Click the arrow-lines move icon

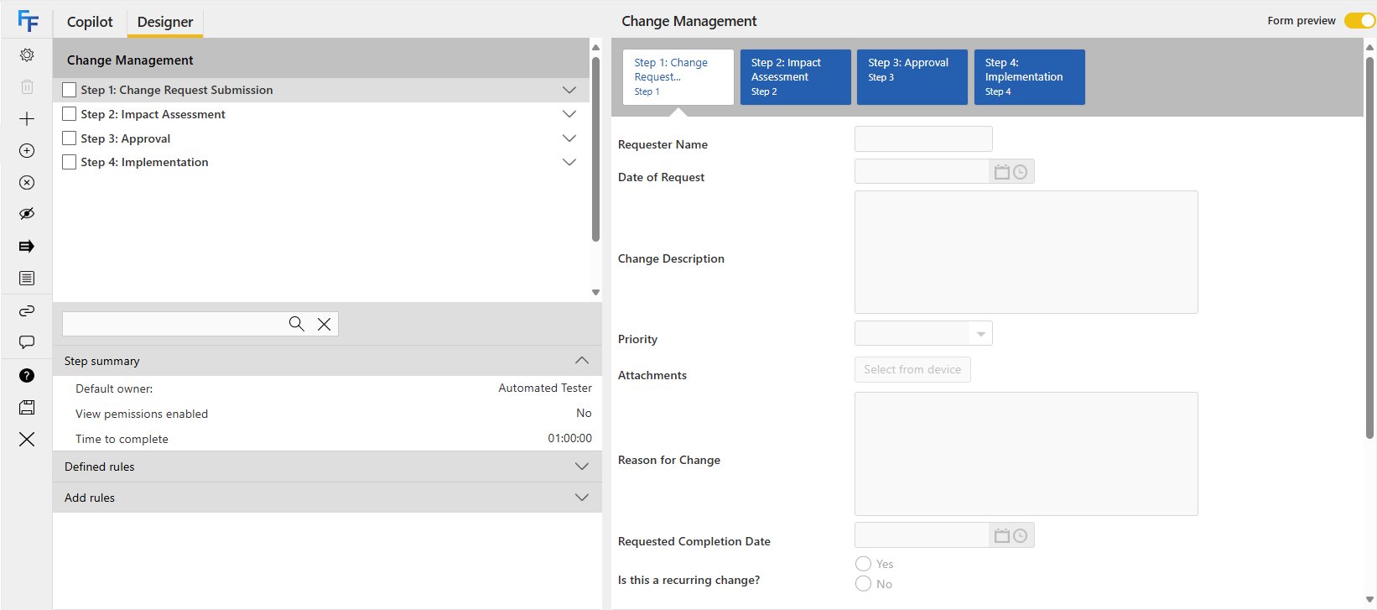click(27, 246)
